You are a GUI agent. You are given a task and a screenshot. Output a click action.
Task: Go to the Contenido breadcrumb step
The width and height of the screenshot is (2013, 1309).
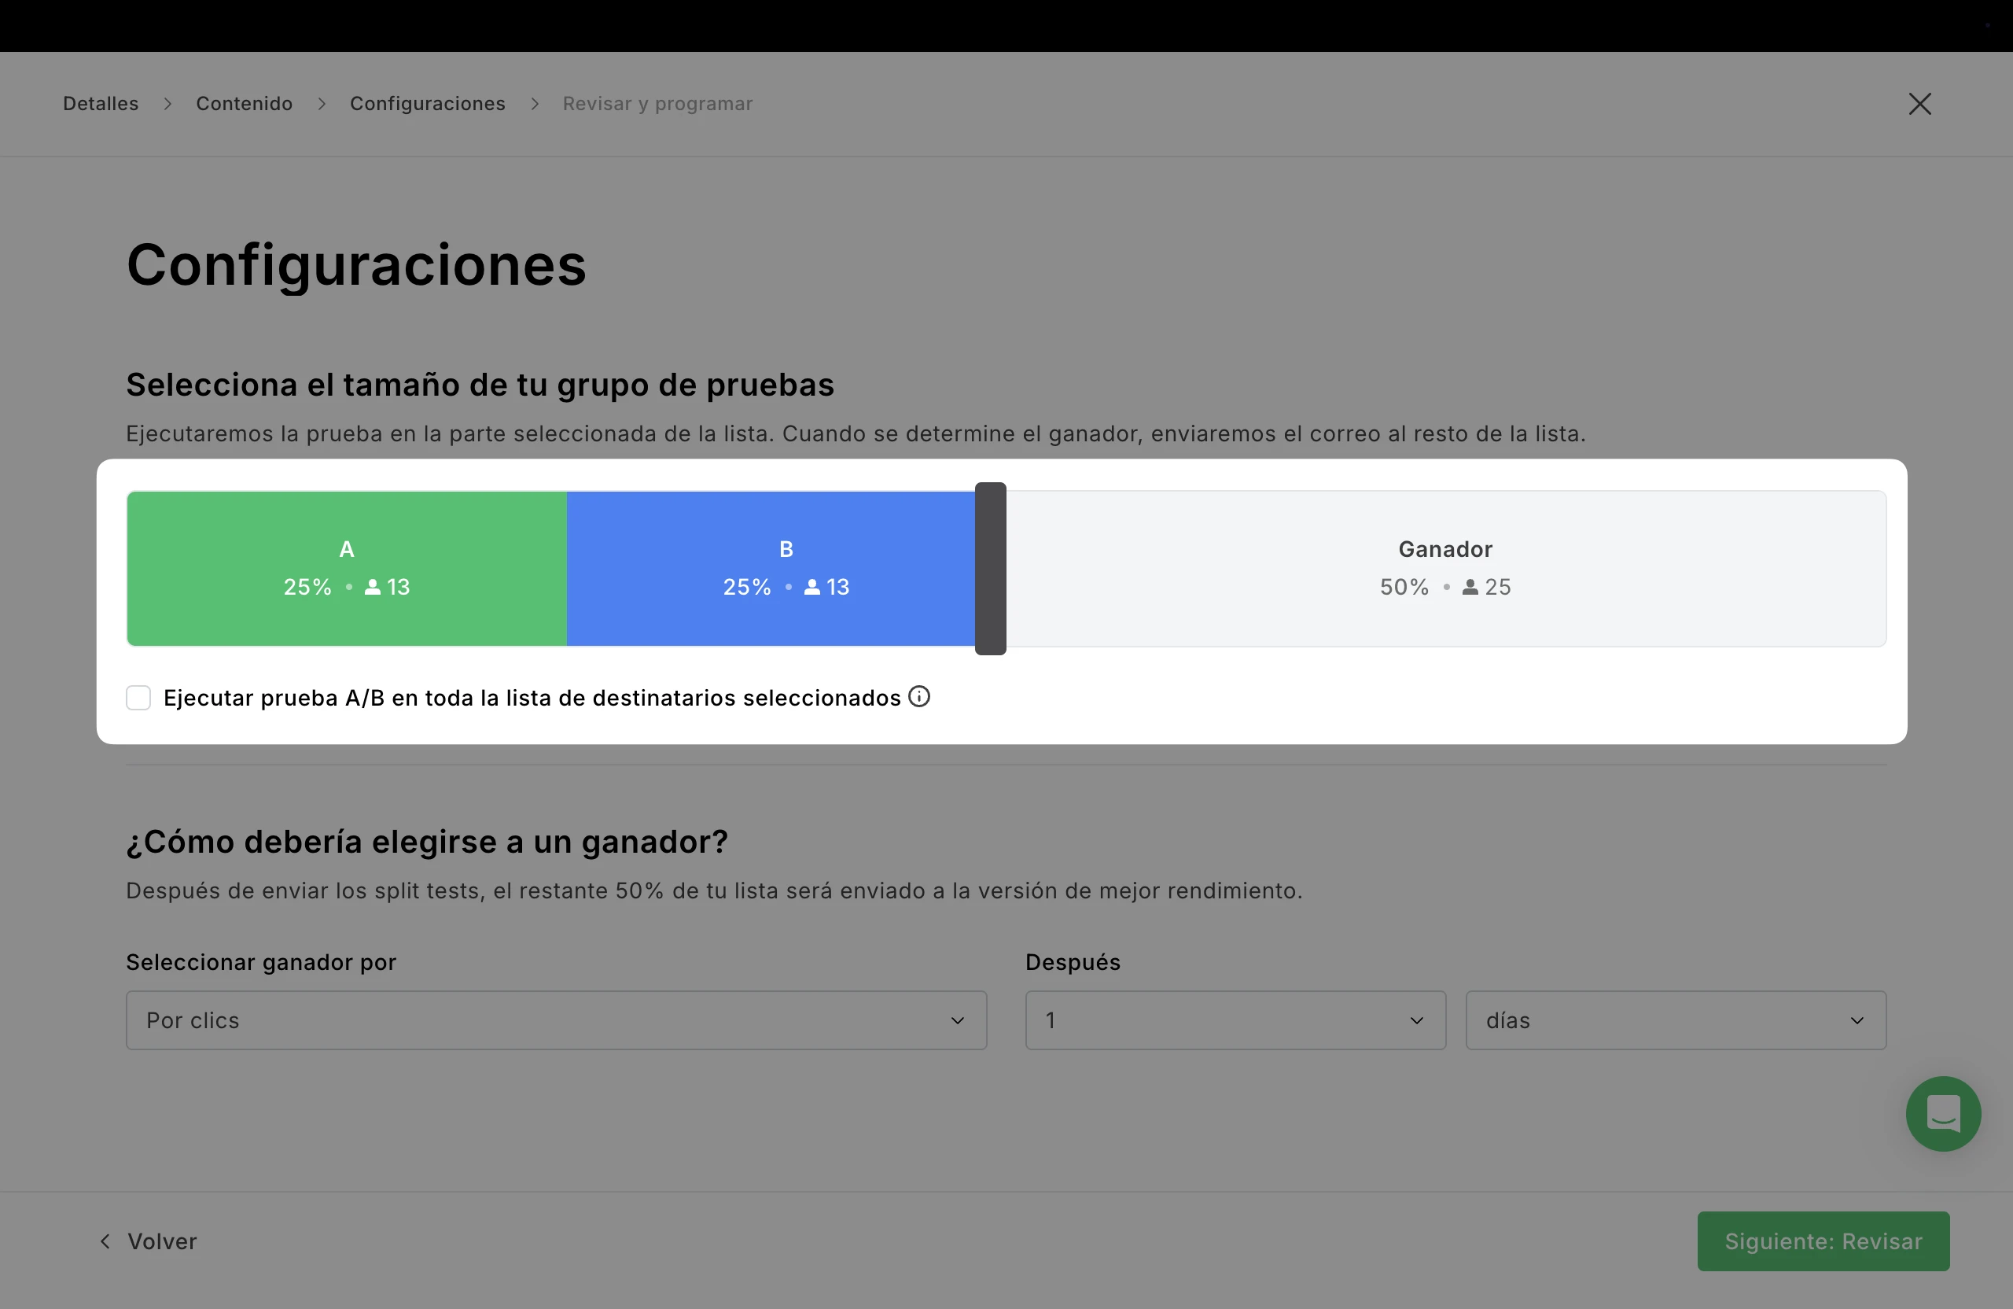[245, 104]
